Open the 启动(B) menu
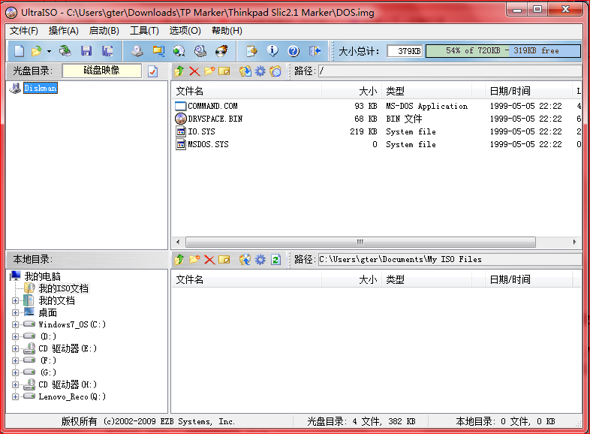This screenshot has height=434, width=590. point(104,31)
